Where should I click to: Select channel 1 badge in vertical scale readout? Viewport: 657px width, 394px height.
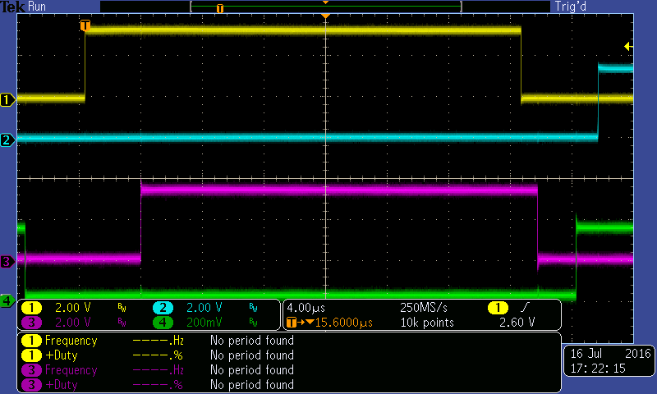[31, 308]
